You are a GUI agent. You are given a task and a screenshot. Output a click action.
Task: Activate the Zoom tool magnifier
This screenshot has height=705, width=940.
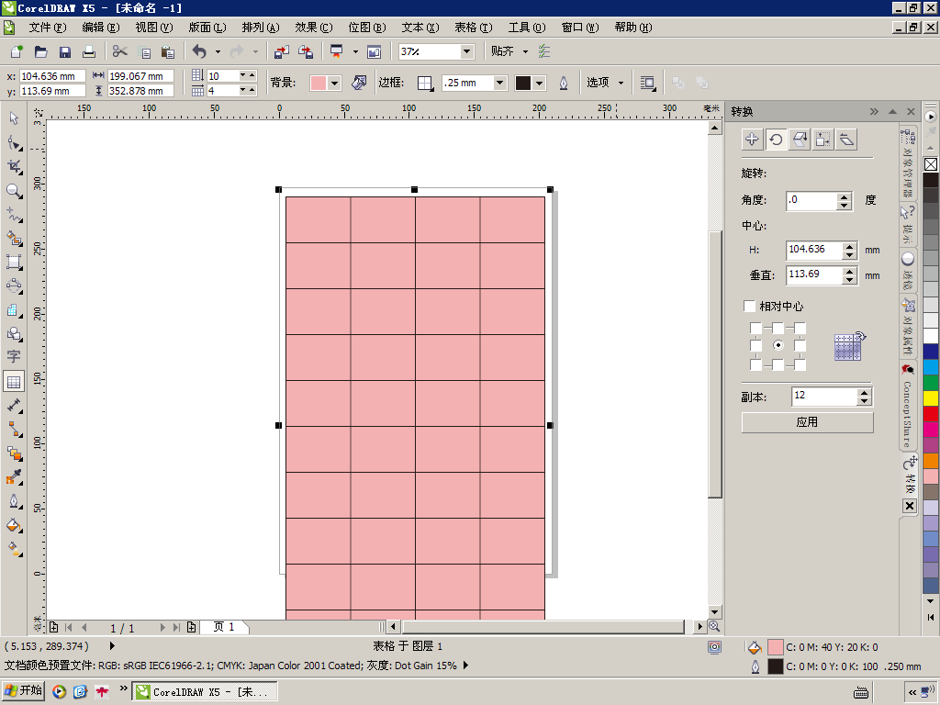[14, 190]
